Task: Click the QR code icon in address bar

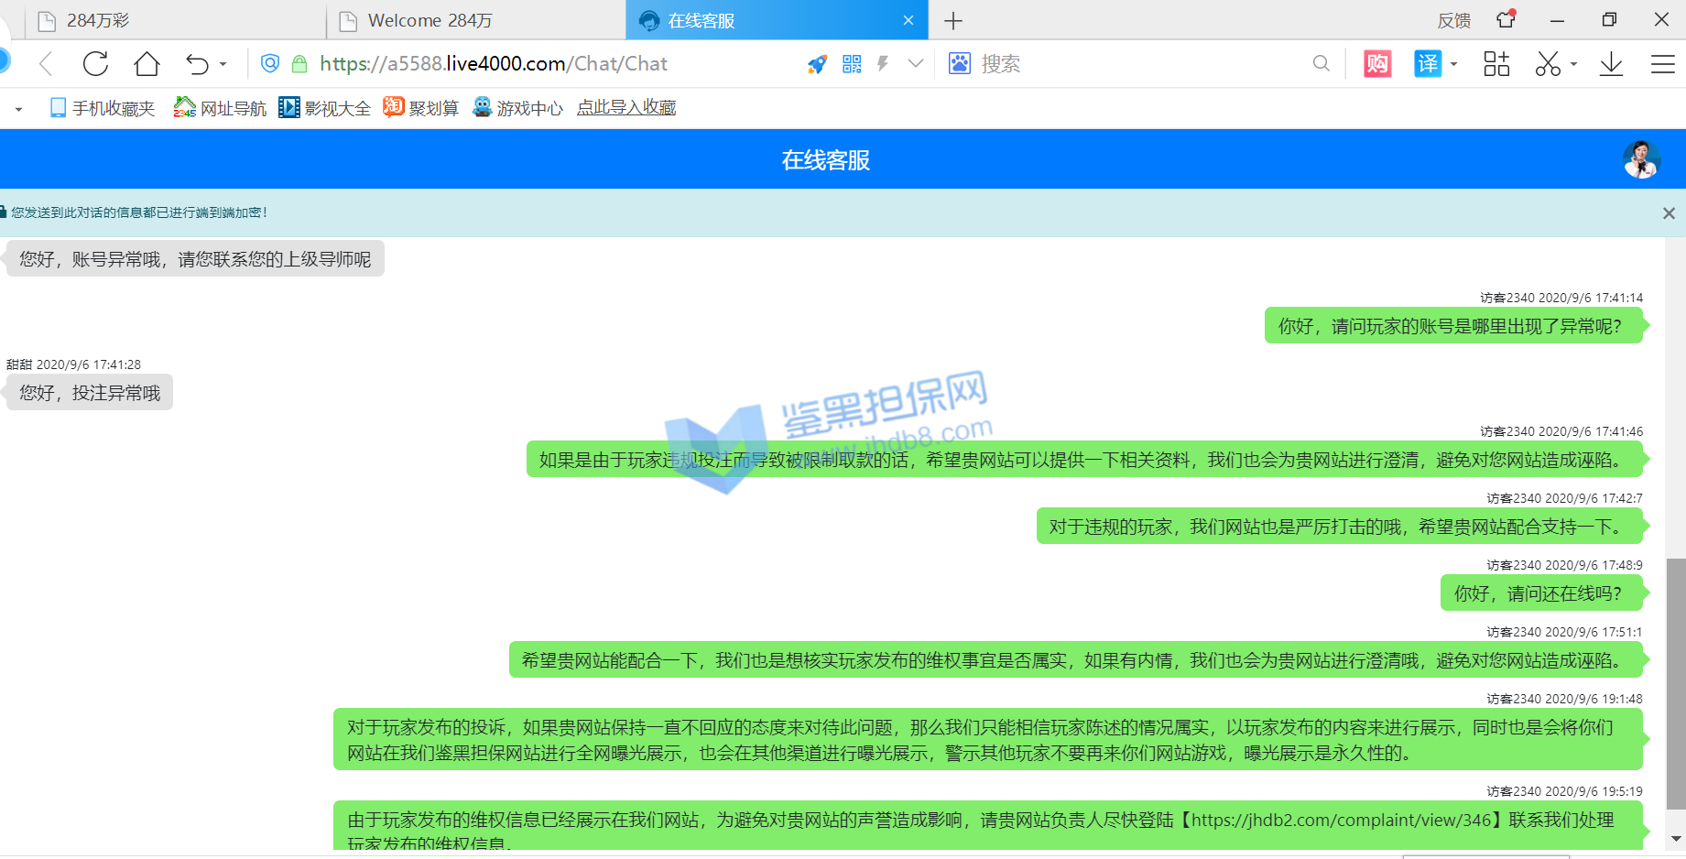Action: 852,64
